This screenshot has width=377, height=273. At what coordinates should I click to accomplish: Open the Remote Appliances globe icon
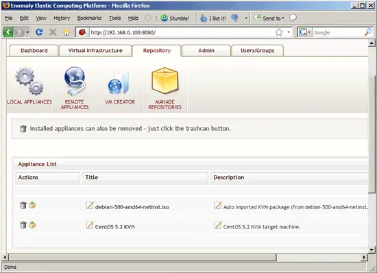click(75, 81)
